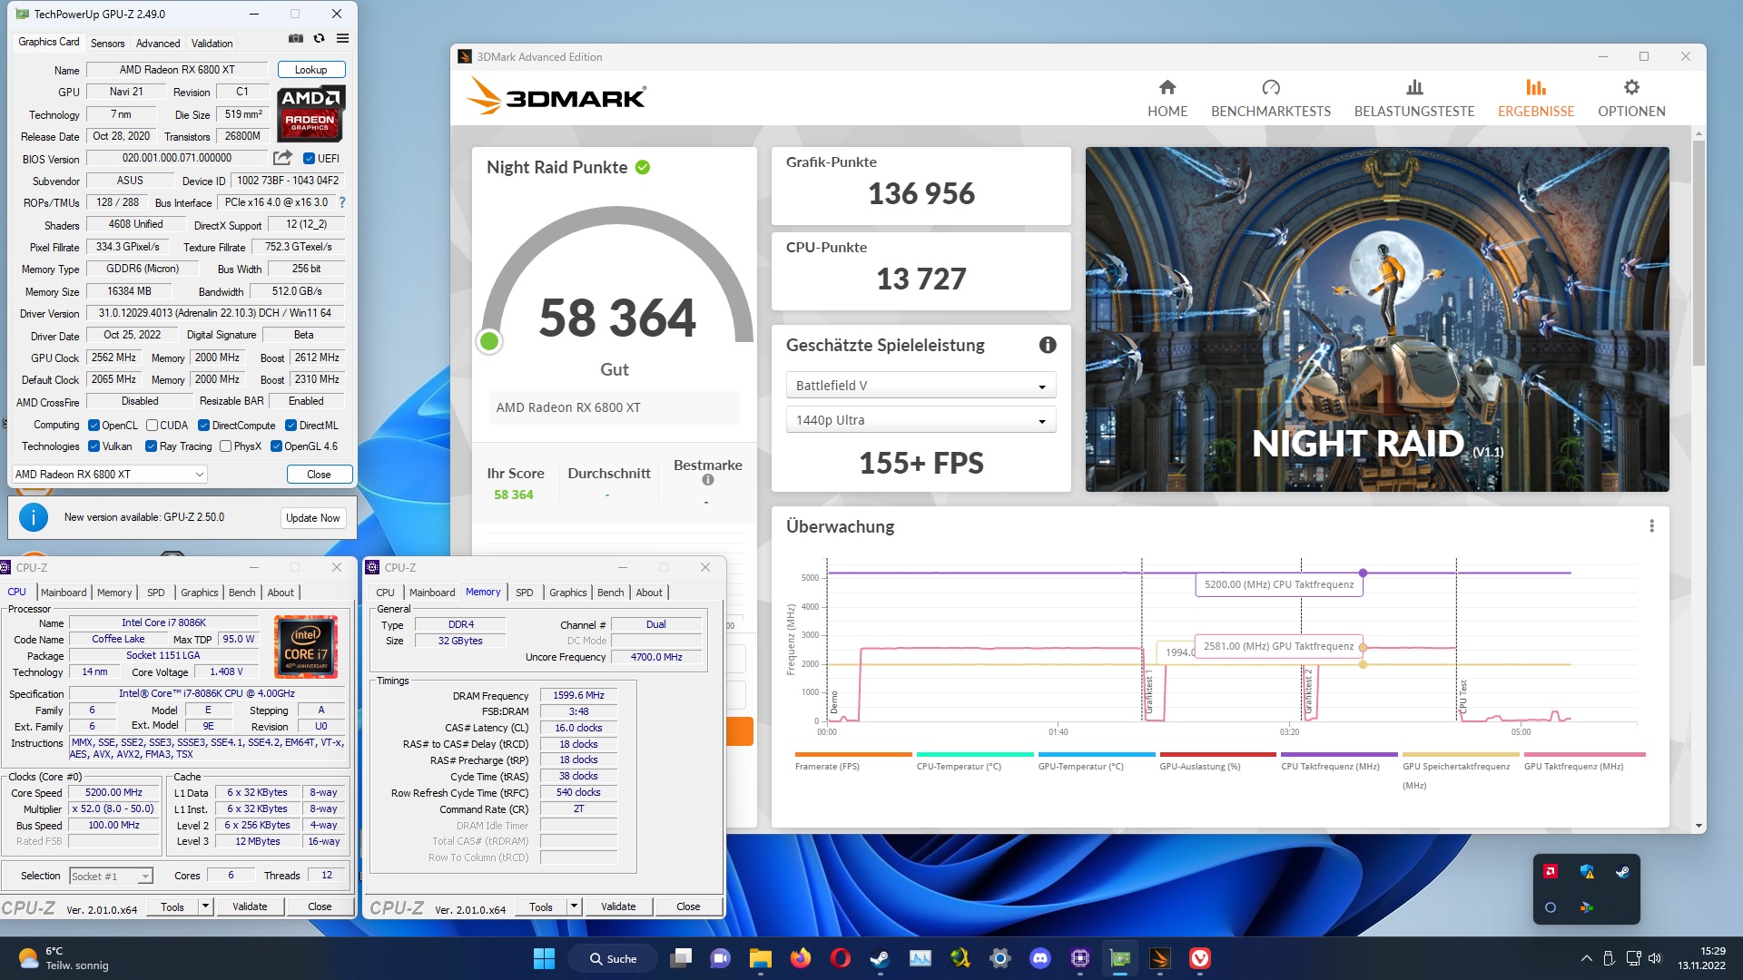This screenshot has width=1743, height=980.
Task: Click the Night Raid preview image
Action: tap(1377, 319)
